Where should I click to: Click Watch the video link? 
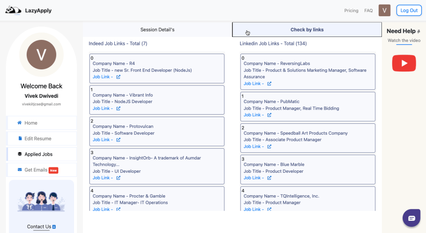point(404,40)
